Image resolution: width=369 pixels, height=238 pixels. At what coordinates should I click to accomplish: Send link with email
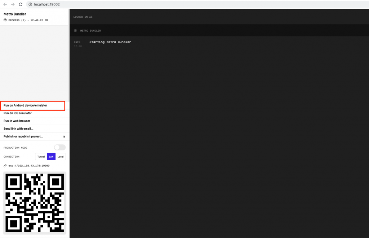pos(35,129)
